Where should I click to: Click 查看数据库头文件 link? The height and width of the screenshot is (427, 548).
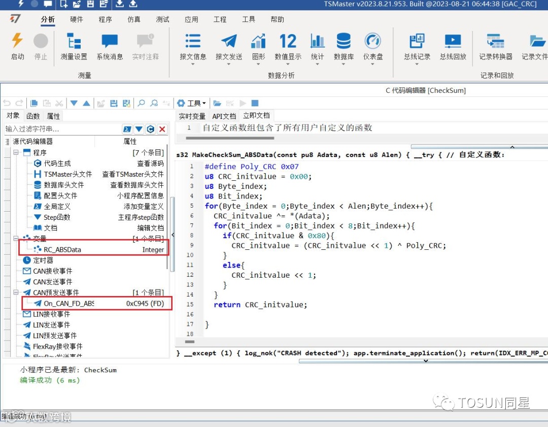click(x=137, y=185)
